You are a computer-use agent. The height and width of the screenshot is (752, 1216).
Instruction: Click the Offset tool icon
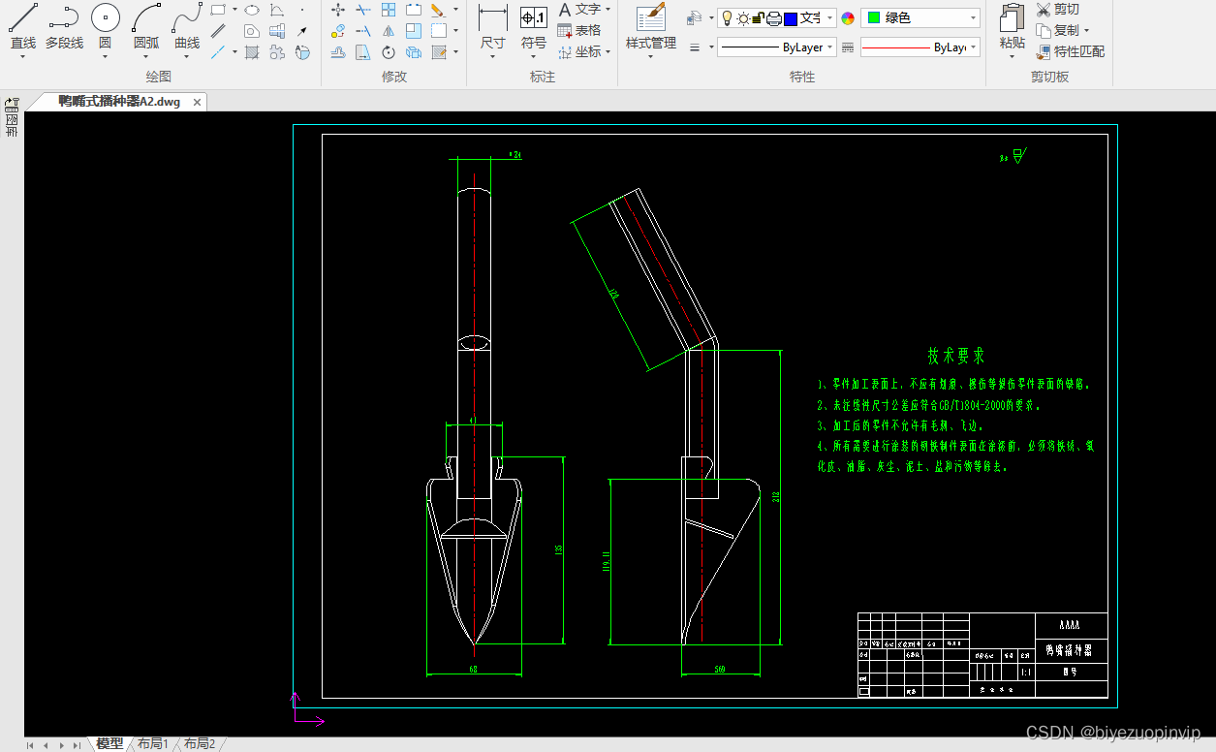click(x=337, y=52)
